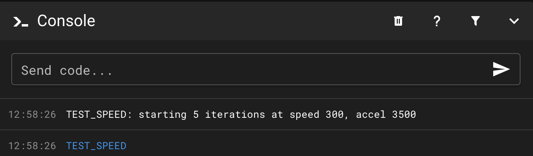Click the timestamp on the 'starting 5 iterations' line
Screen dimensions: 533x156
pyautogui.click(x=32, y=115)
